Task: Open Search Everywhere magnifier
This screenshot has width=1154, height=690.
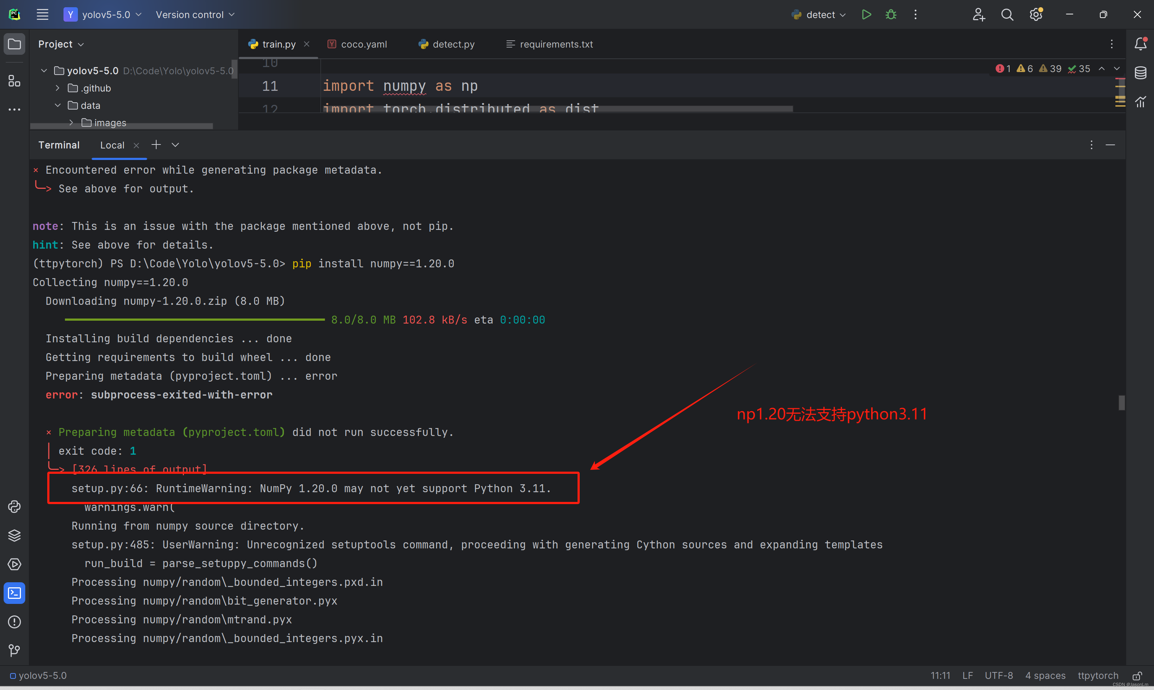Action: coord(1007,14)
